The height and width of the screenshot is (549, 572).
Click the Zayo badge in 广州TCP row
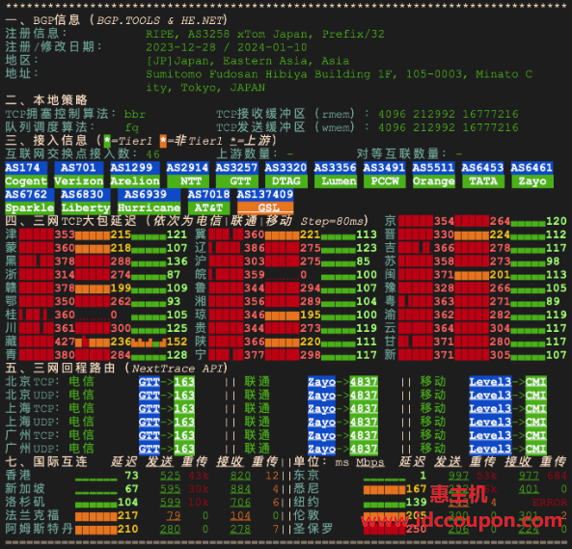tap(321, 435)
